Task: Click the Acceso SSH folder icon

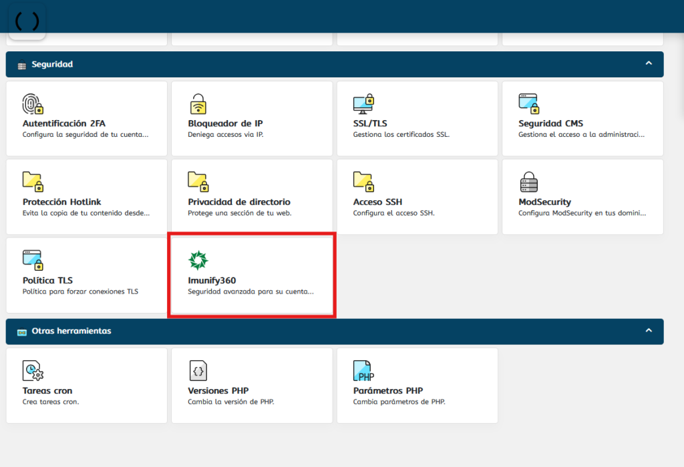Action: click(x=363, y=182)
